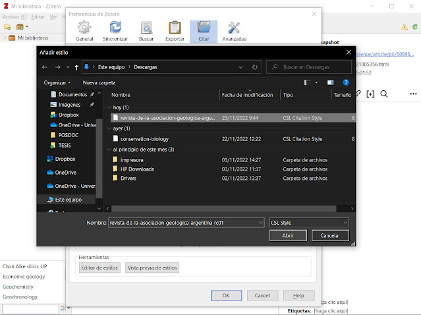Open the Exportar preferences pane
The width and height of the screenshot is (421, 315).
point(175,31)
